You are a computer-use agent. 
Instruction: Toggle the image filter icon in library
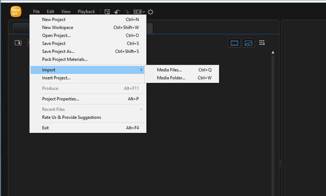249,43
